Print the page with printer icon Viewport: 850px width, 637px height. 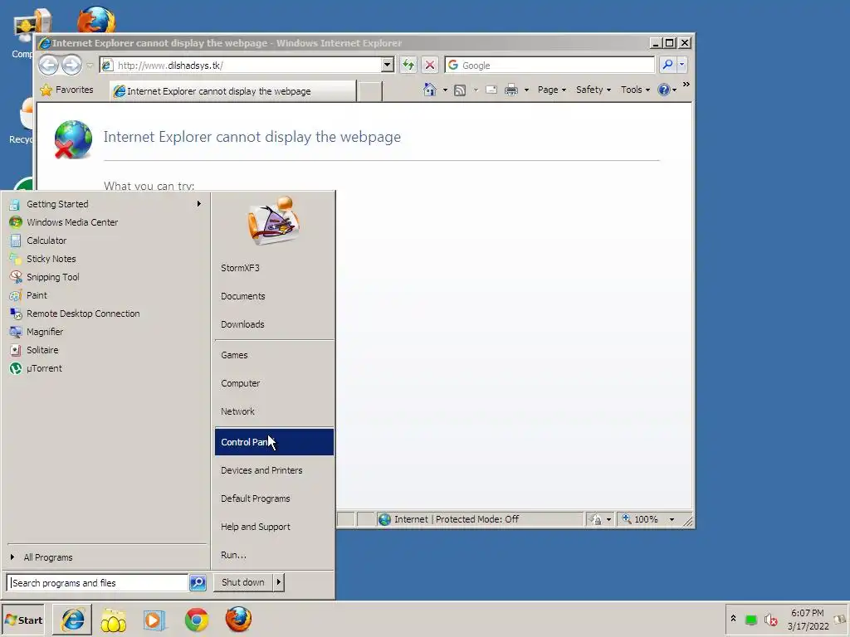pyautogui.click(x=510, y=90)
